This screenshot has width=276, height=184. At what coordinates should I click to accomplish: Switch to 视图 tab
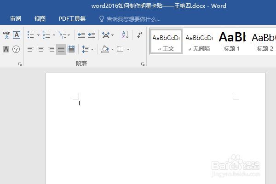click(40, 19)
